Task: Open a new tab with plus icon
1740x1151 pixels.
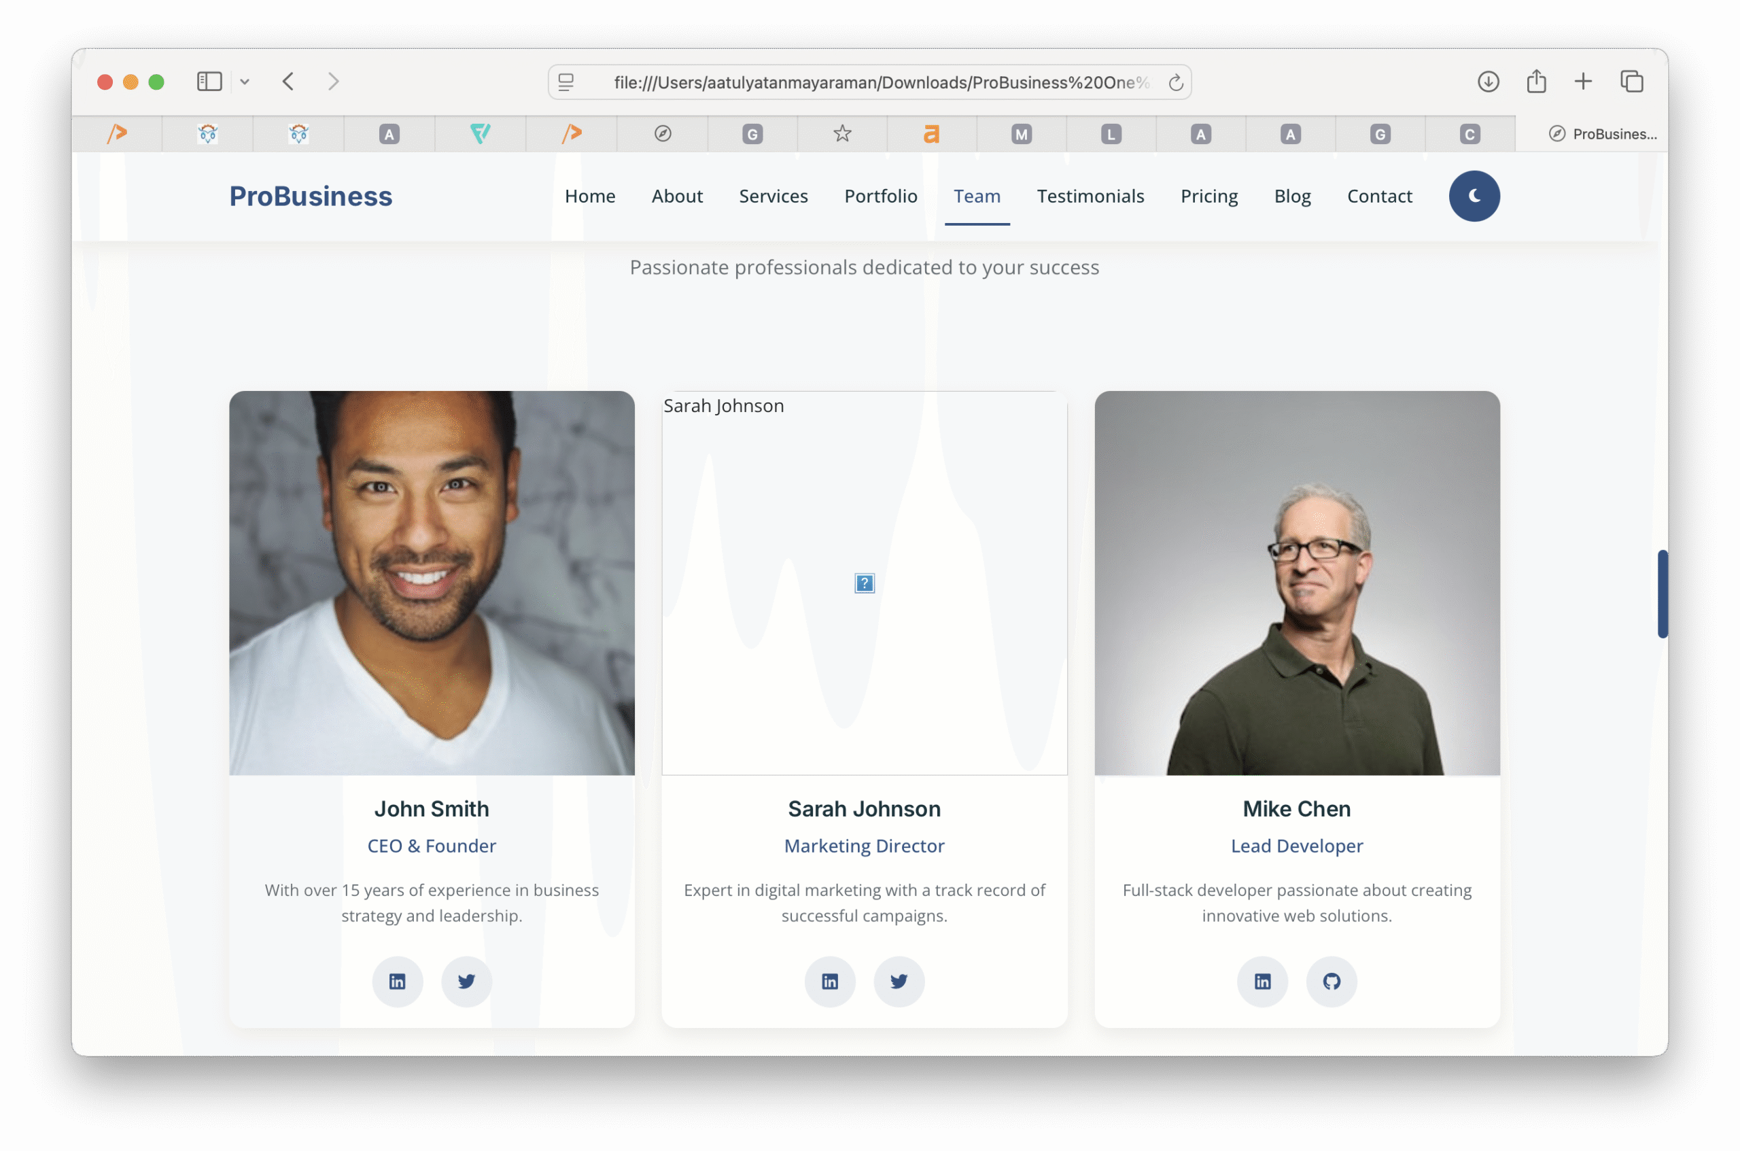Action: click(1583, 82)
